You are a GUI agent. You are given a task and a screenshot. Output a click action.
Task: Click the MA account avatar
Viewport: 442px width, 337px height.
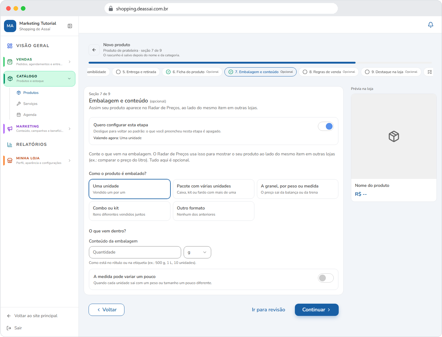point(10,26)
